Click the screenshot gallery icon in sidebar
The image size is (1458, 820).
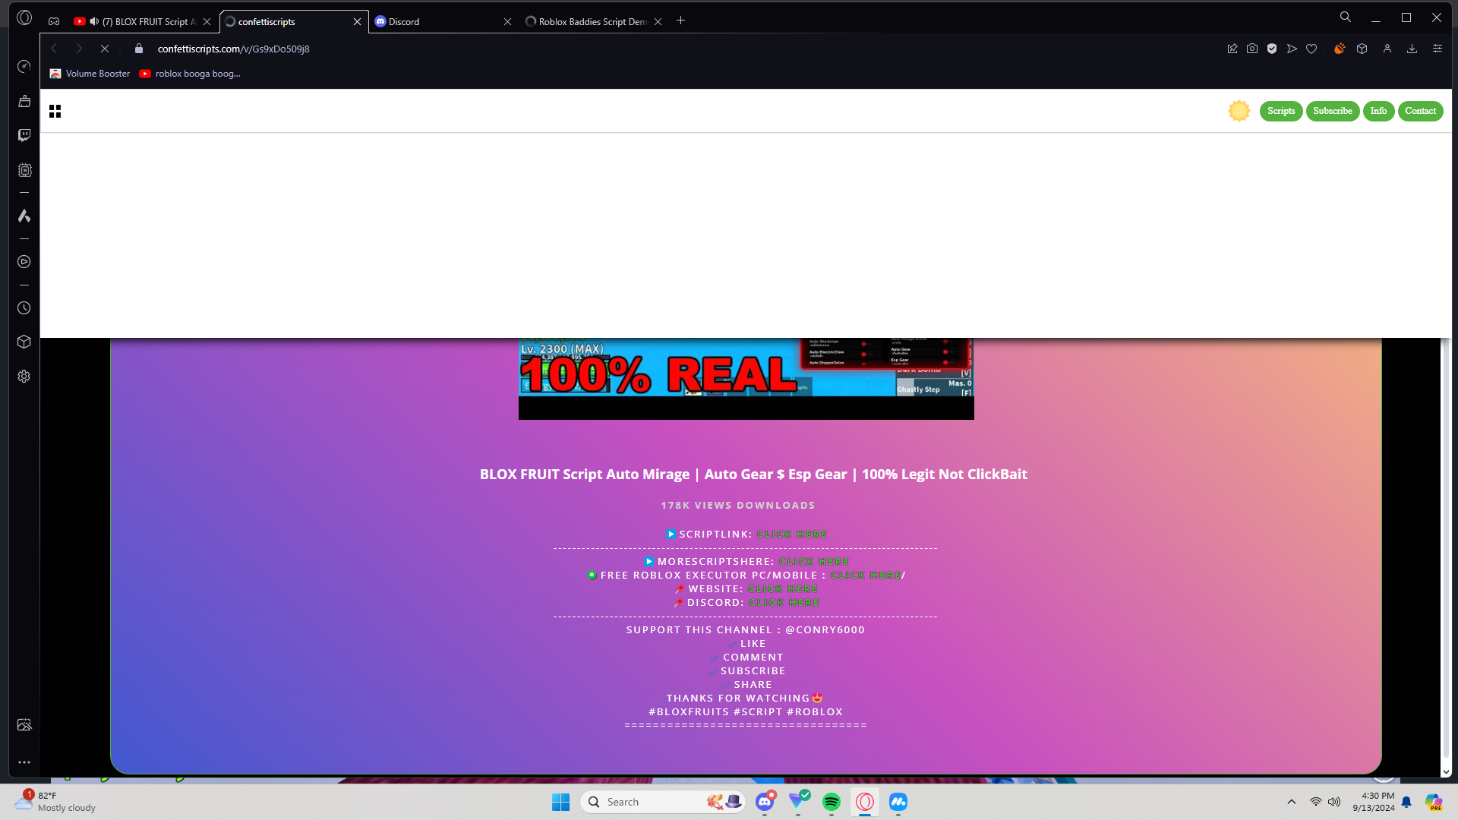(x=24, y=725)
